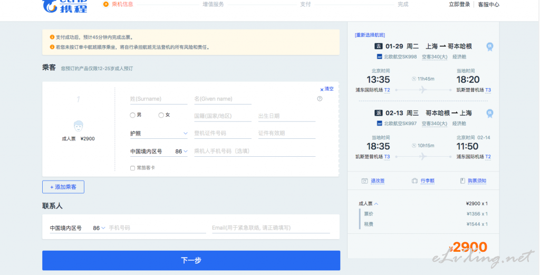Viewport: 540px width, 275px height.
Task: Select the 女 gender radio button
Action: point(161,115)
